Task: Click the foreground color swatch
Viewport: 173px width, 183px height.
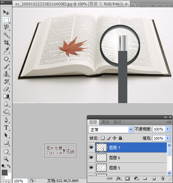Action: (5, 172)
